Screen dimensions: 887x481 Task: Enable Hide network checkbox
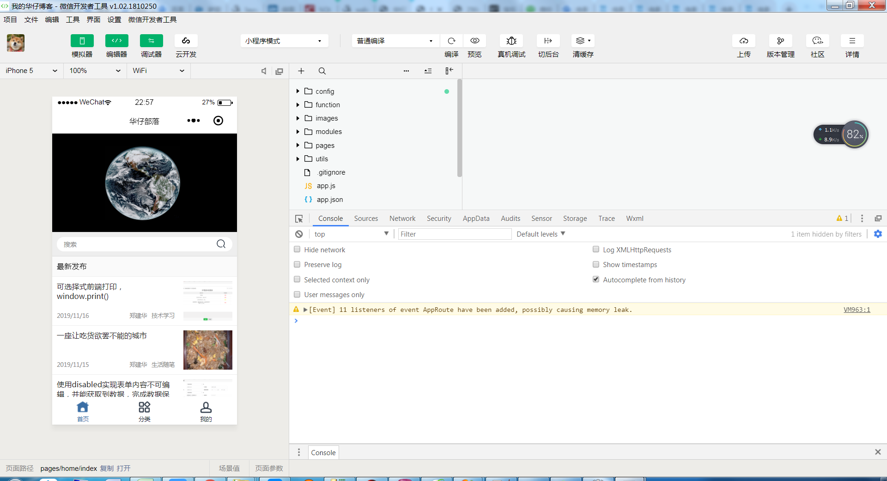pyautogui.click(x=297, y=250)
